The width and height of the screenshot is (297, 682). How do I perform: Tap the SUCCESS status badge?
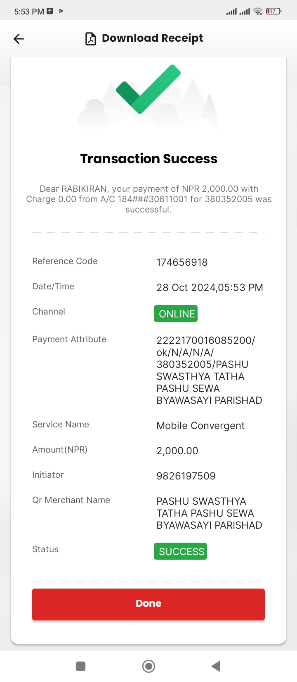coord(180,551)
